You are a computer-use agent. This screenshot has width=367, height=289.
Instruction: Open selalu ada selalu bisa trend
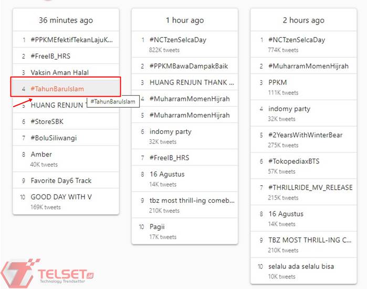click(301, 266)
